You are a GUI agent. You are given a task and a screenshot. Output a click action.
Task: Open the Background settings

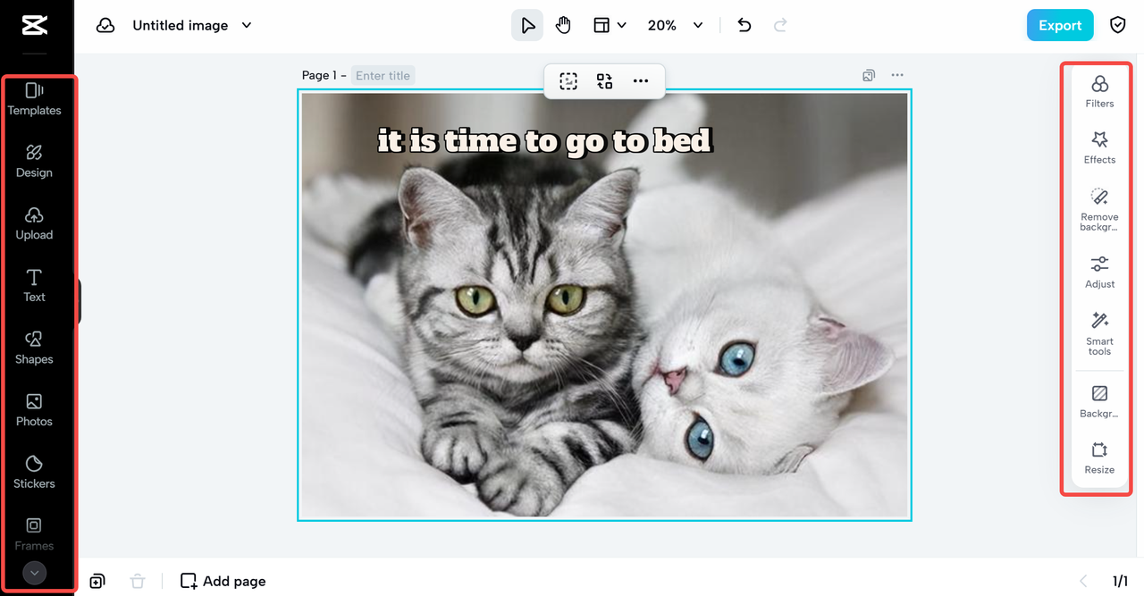1099,401
